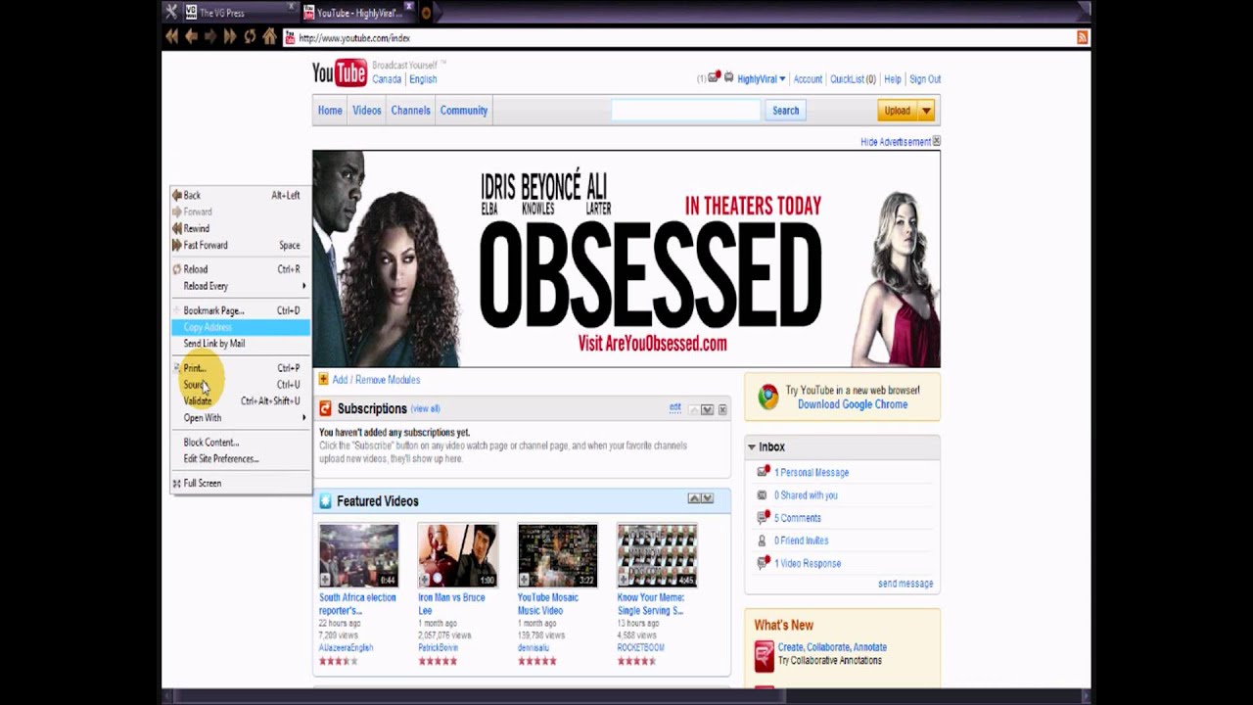This screenshot has width=1253, height=705.
Task: Click the RSS feed icon in address bar
Action: pos(1082,37)
